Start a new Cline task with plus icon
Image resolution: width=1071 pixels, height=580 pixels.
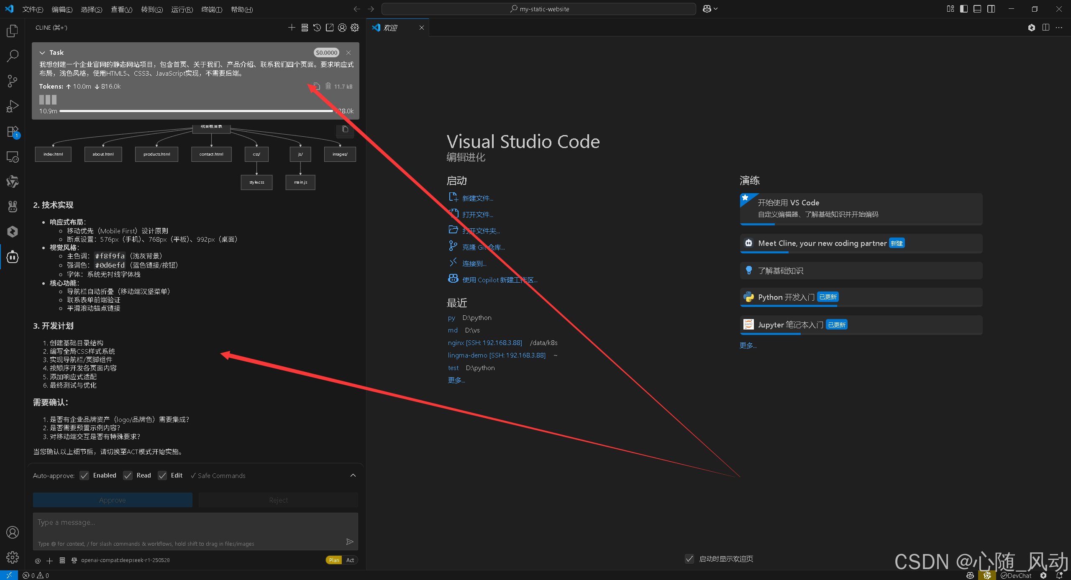click(292, 28)
